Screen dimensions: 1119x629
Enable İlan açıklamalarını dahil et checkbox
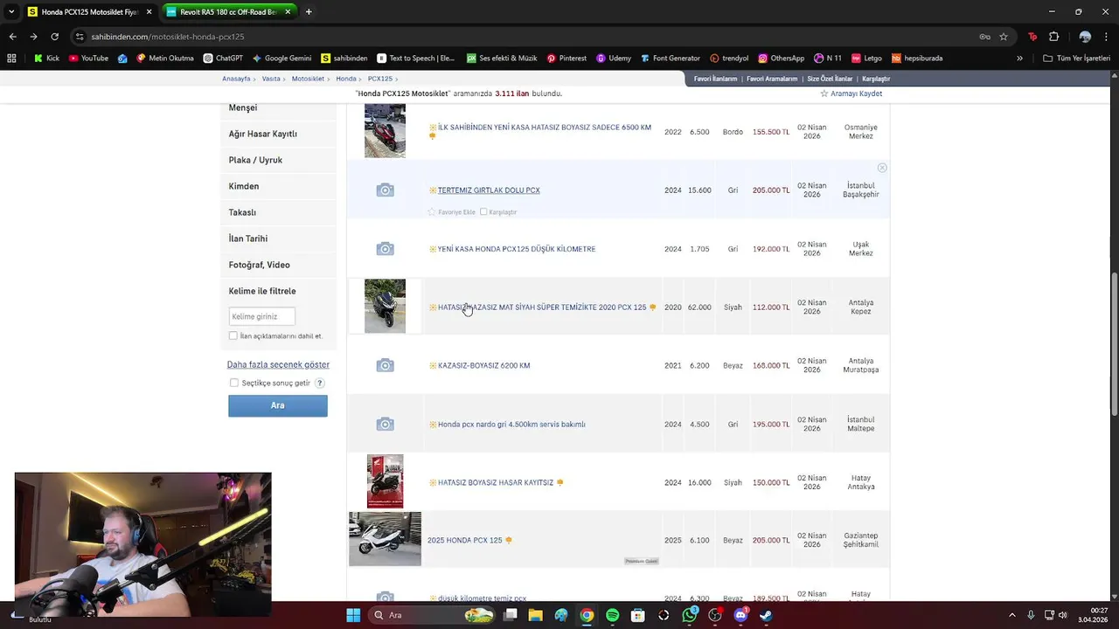[x=233, y=335]
